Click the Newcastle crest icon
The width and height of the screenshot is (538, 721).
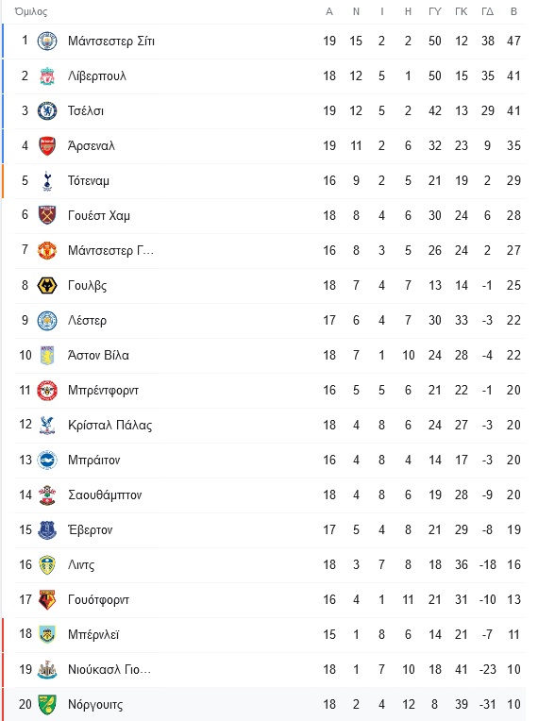pyautogui.click(x=47, y=669)
